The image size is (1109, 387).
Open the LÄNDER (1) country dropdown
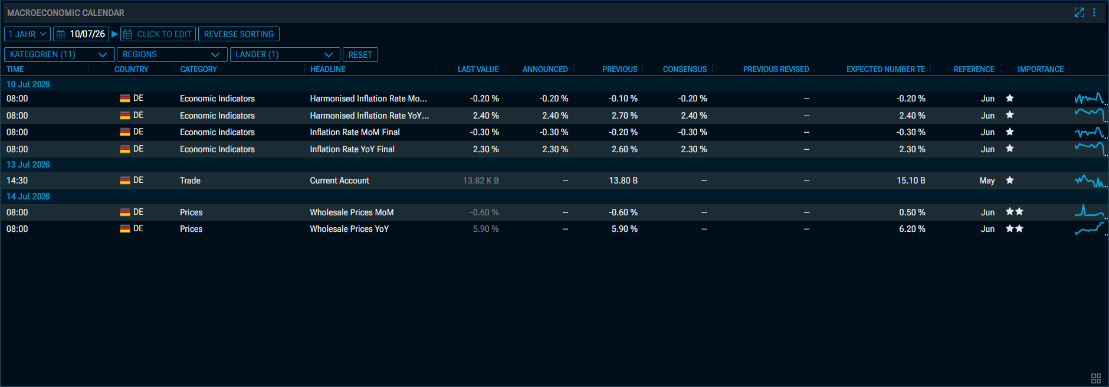[285, 54]
